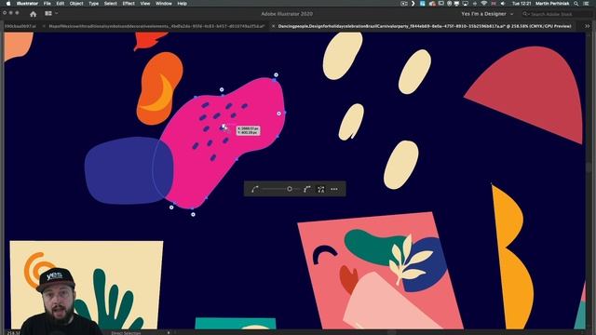Select the active Dancingpeople document tab
Viewport: 596px width, 335px height.
pos(425,26)
